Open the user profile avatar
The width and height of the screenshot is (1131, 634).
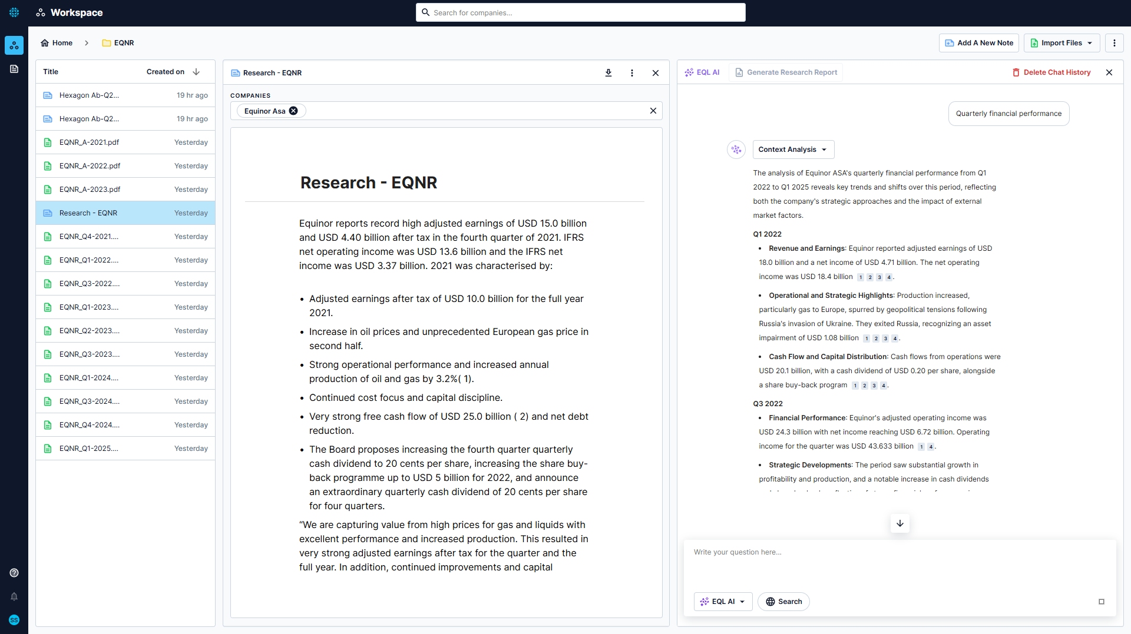pyautogui.click(x=14, y=620)
